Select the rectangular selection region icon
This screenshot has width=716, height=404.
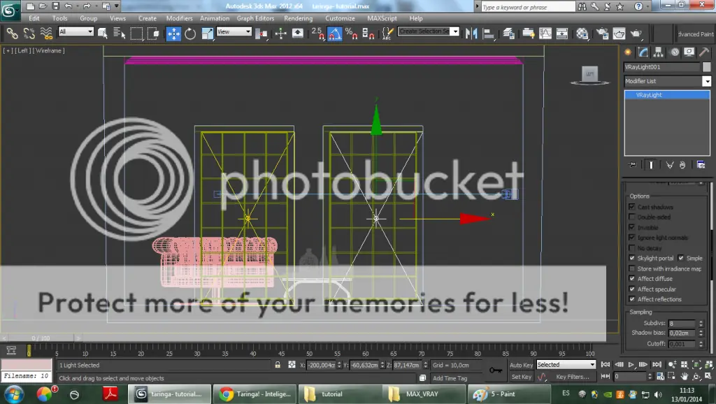pos(136,33)
